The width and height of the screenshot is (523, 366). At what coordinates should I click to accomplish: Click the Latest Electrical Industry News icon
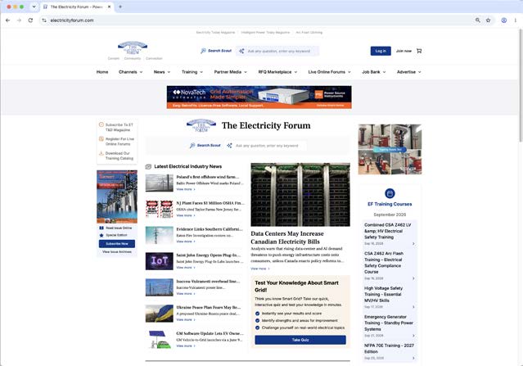tap(148, 166)
